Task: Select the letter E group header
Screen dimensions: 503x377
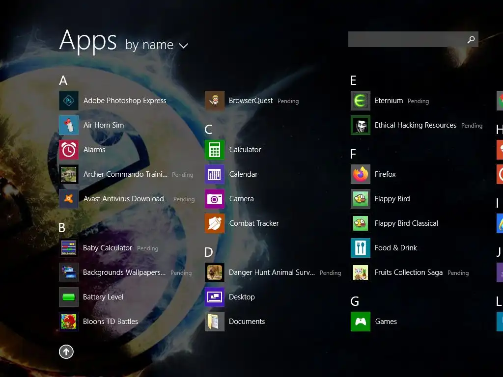Action: (x=353, y=81)
